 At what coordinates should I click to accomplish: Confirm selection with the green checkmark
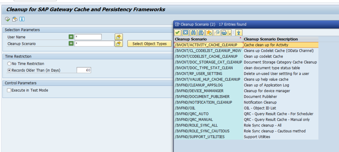(178, 33)
